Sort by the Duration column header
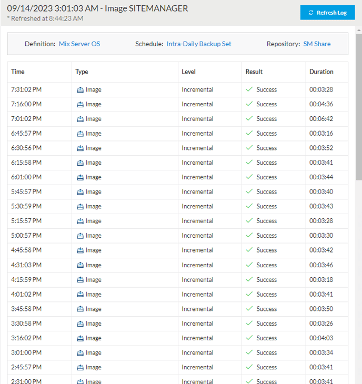Viewport: 362px width, 384px height. pos(321,72)
